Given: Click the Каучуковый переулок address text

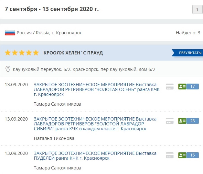Looking at the screenshot, I should [84, 69].
